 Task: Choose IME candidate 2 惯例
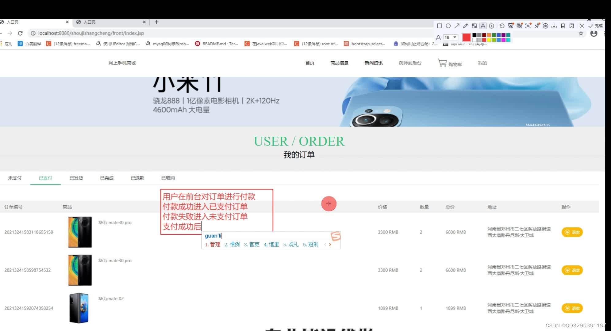232,244
